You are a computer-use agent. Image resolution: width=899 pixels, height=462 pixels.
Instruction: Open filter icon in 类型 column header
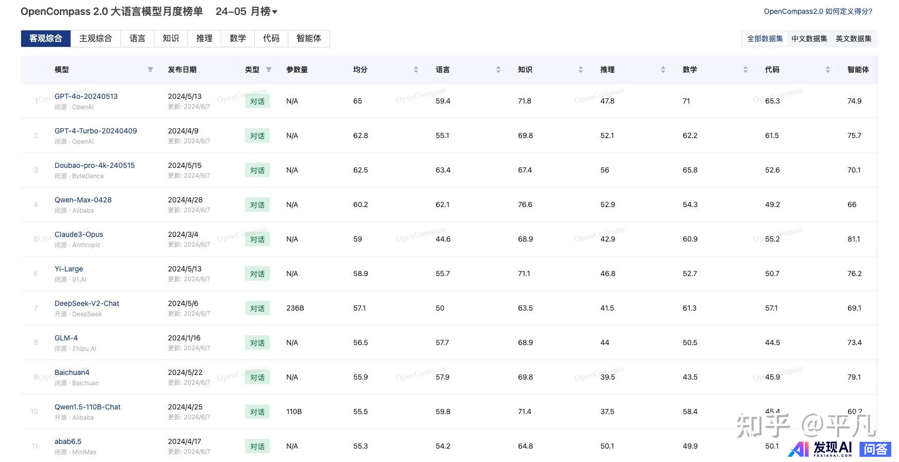point(269,70)
